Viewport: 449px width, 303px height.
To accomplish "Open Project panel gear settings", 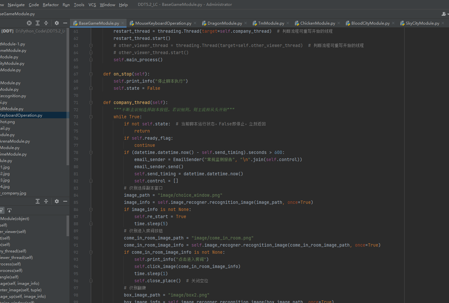I will pyautogui.click(x=57, y=23).
